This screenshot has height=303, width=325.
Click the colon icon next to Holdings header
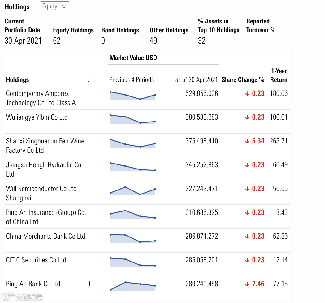click(x=88, y=80)
